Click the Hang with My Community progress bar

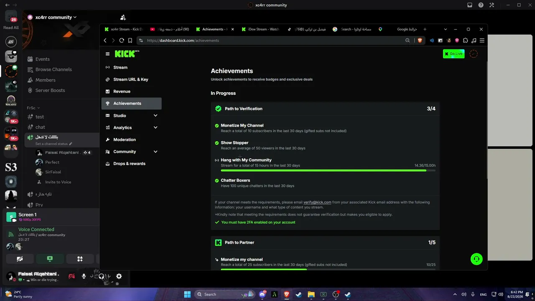[328, 171]
